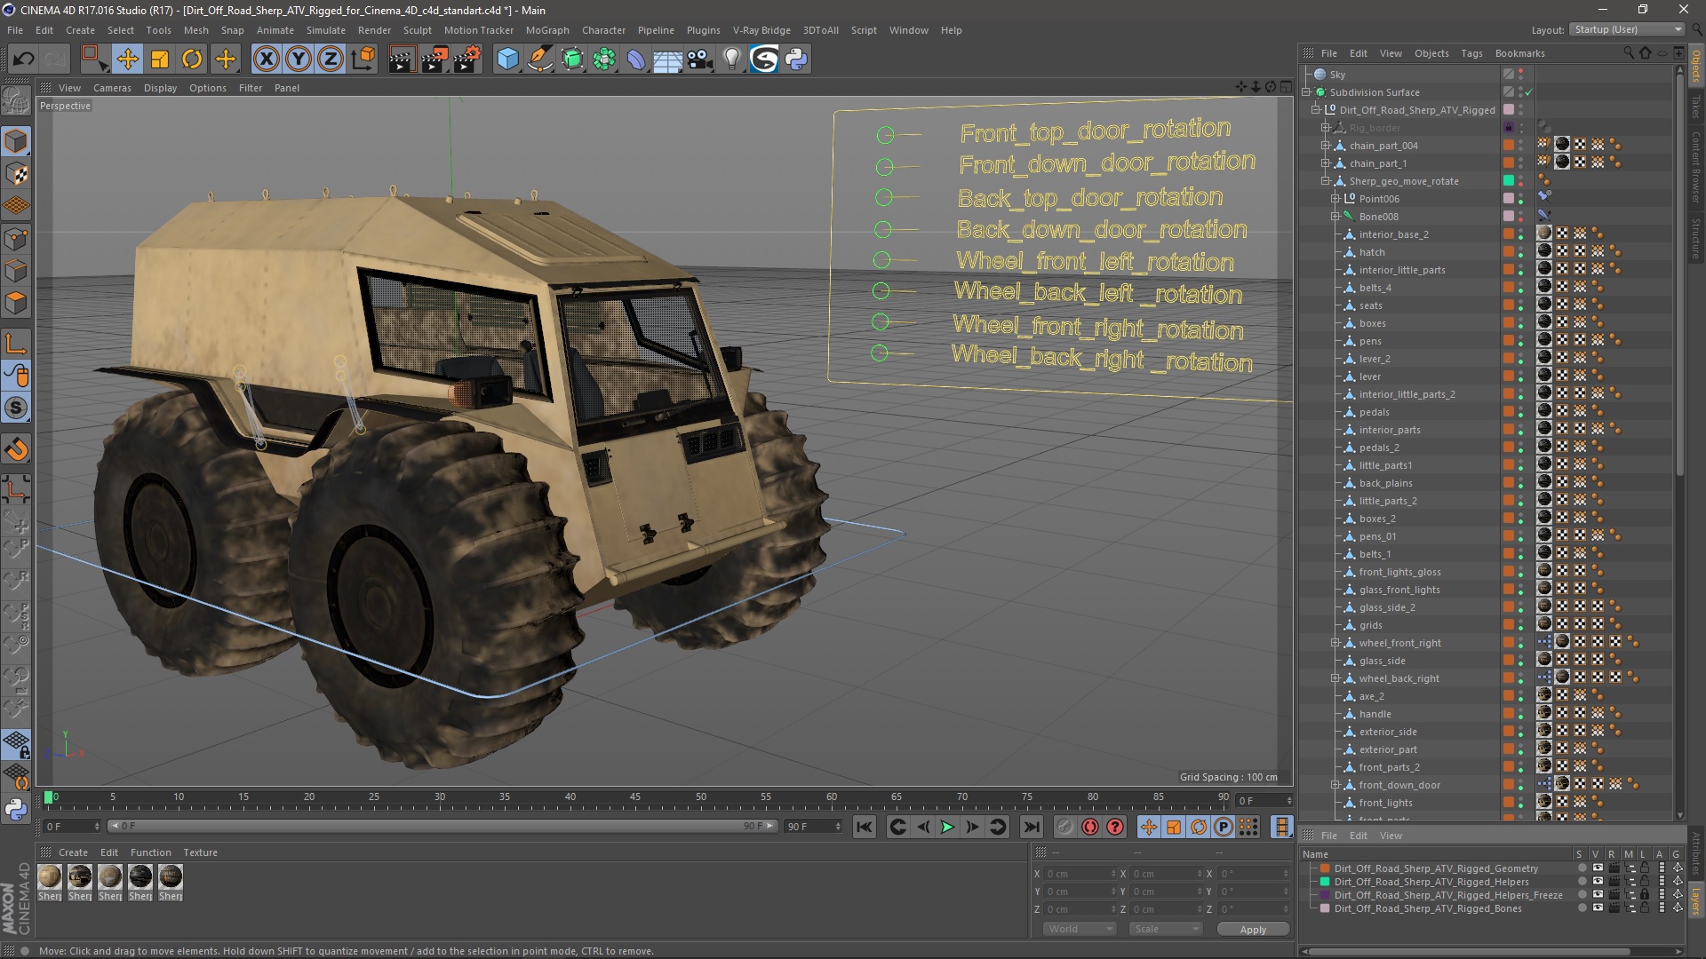
Task: Click the Render View clapboard icon
Action: [402, 59]
